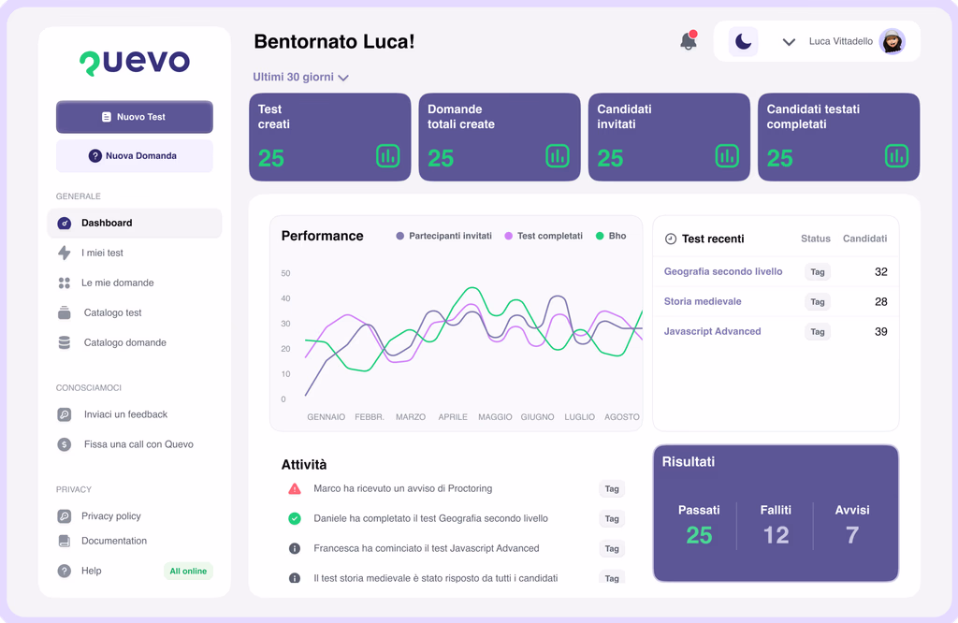Open the notifications bell
958x623 pixels.
click(x=689, y=41)
